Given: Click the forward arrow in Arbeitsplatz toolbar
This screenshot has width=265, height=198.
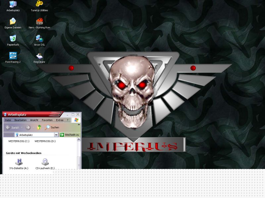Looking at the screenshot, I should click(28, 127).
